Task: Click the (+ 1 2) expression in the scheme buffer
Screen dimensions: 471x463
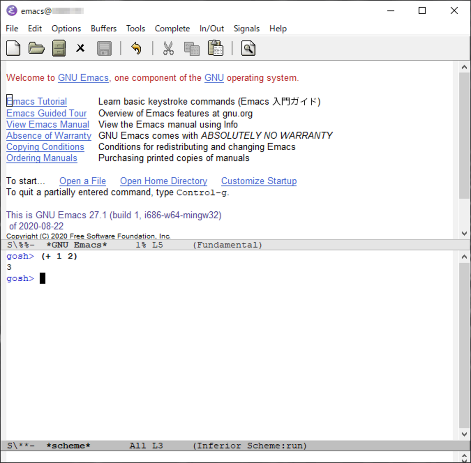Action: coord(59,256)
